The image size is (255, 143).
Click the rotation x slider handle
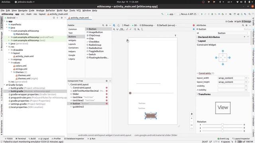point(222,124)
